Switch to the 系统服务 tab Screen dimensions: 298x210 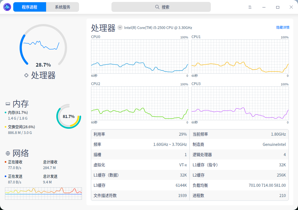pos(63,7)
